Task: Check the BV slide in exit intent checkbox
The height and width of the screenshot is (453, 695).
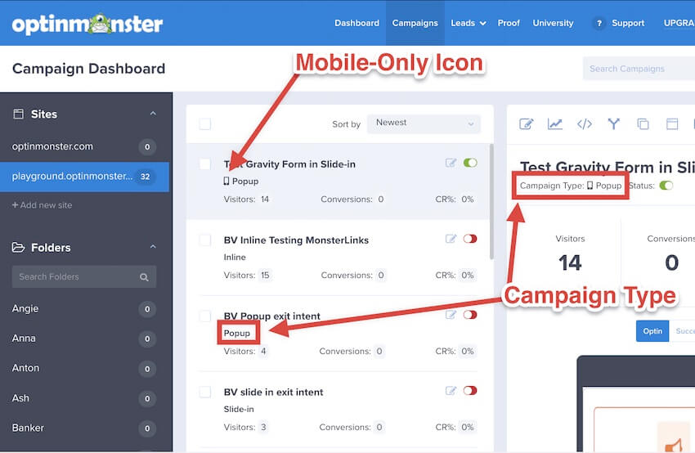Action: click(x=204, y=392)
